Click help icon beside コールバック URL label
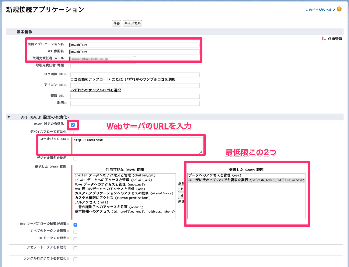Viewport: 349px width, 267px height. (68, 139)
